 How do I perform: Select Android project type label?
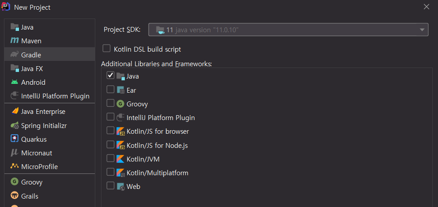(33, 83)
